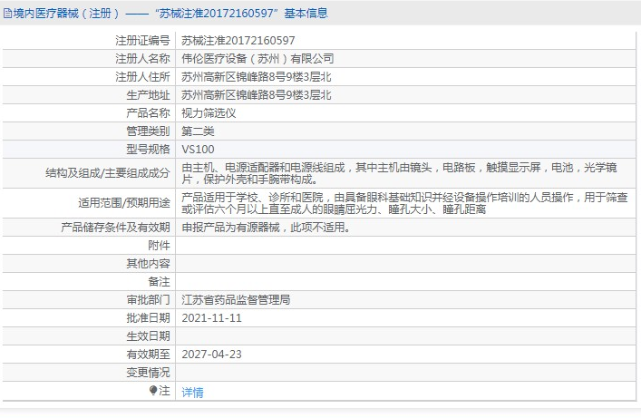
Task: Click the 注册证编号 label
Action: coord(142,41)
